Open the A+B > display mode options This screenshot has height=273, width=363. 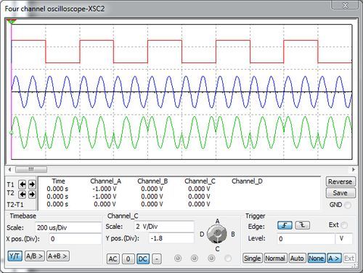coord(57,256)
